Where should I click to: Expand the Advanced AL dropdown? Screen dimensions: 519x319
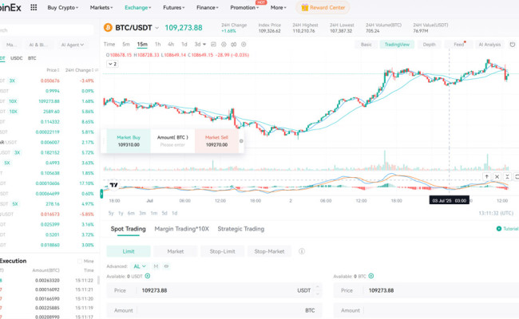point(139,266)
